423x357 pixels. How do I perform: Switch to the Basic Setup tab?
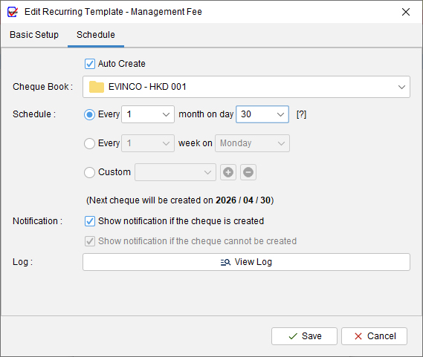[34, 35]
